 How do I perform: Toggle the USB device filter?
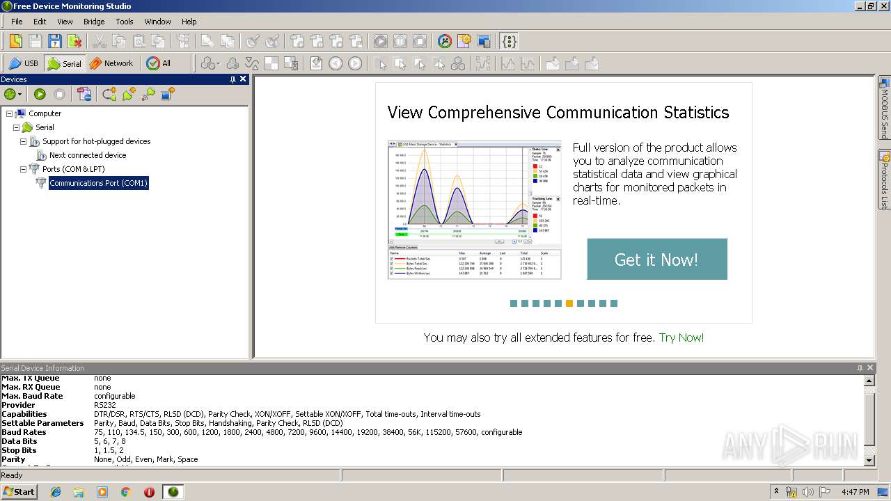click(x=24, y=63)
